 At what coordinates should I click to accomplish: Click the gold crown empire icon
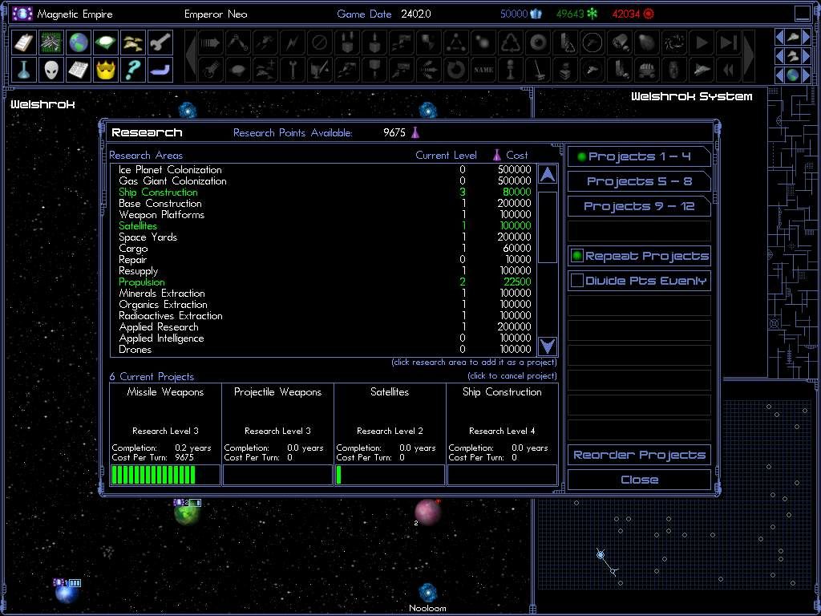click(106, 70)
